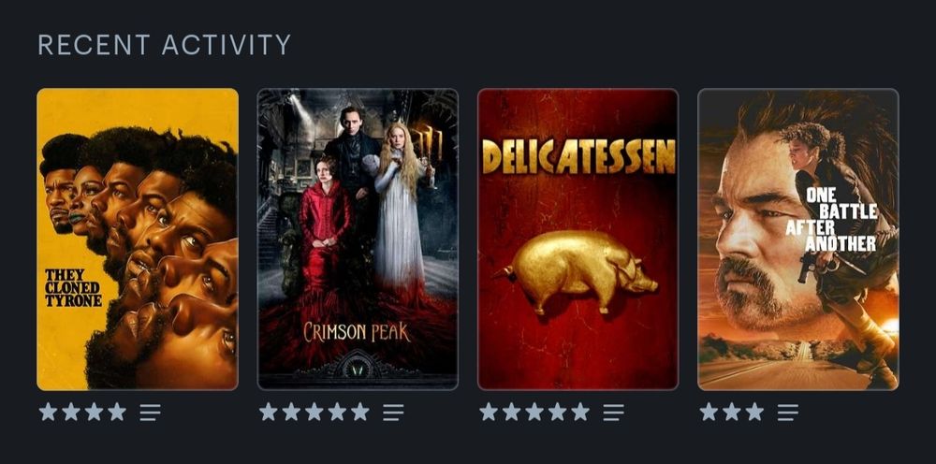
Task: Open the They Cloned Tyrone poster
Action: click(138, 239)
